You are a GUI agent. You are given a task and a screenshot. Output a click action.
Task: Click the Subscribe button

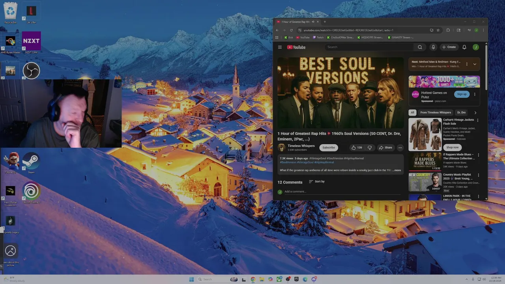point(329,148)
